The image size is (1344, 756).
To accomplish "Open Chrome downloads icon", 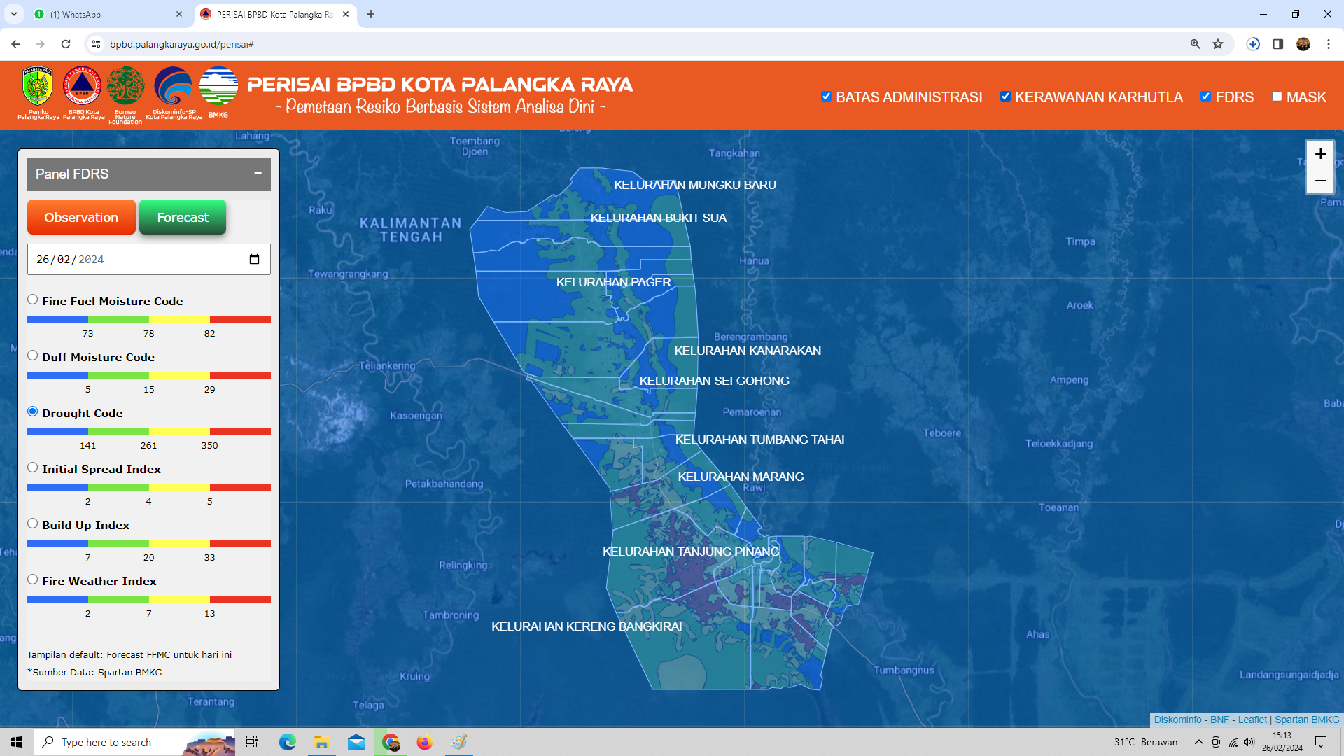I will click(x=1253, y=44).
